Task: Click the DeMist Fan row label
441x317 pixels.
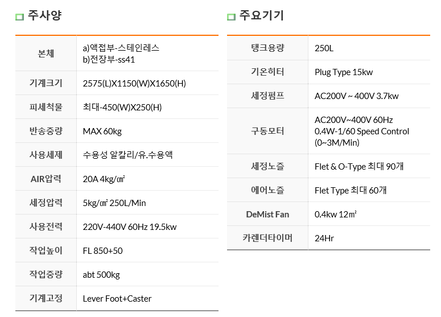Action: tap(267, 215)
